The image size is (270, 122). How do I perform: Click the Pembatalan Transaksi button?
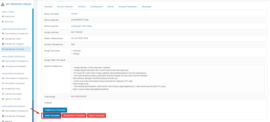(74, 115)
